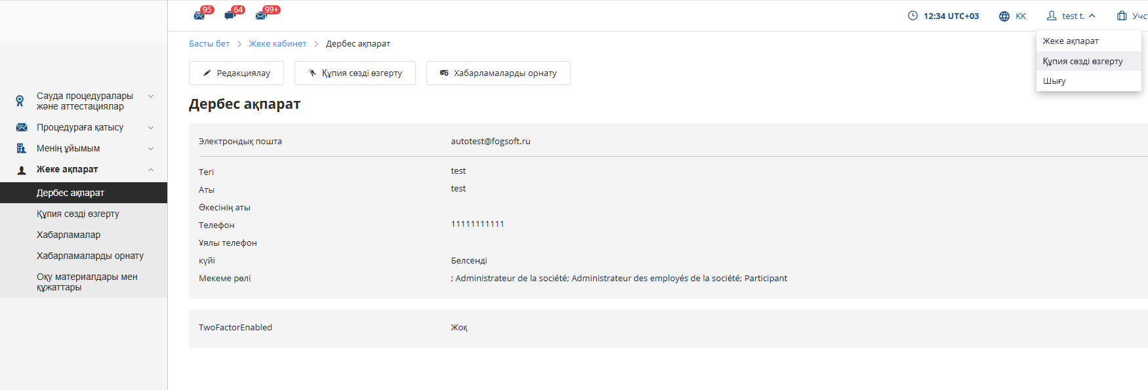Viewport: 1148px width, 390px height.
Task: Go to the Басты бет breadcrumb link
Action: 209,44
